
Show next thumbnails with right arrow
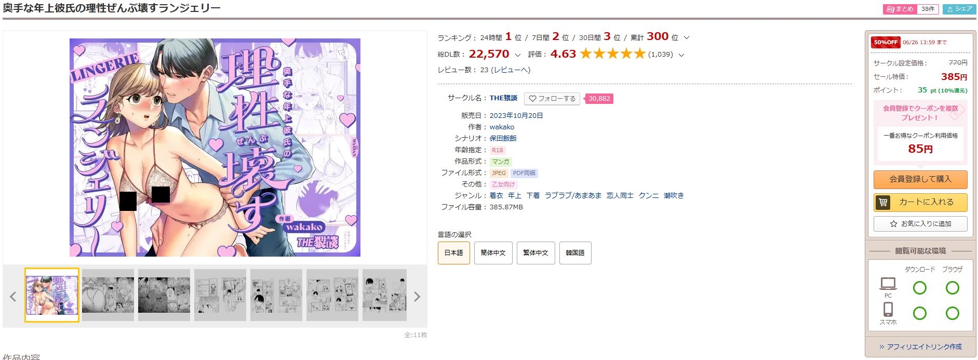point(417,297)
